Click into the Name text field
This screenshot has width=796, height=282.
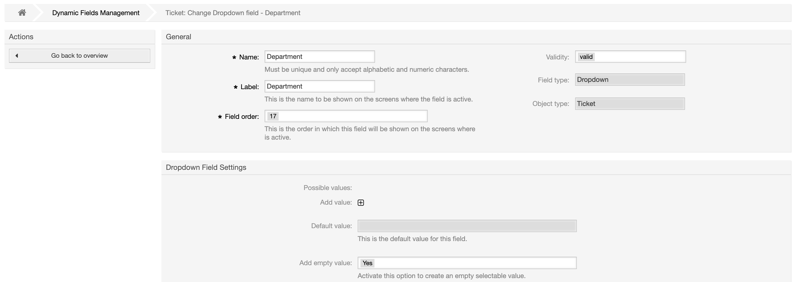[x=319, y=57]
